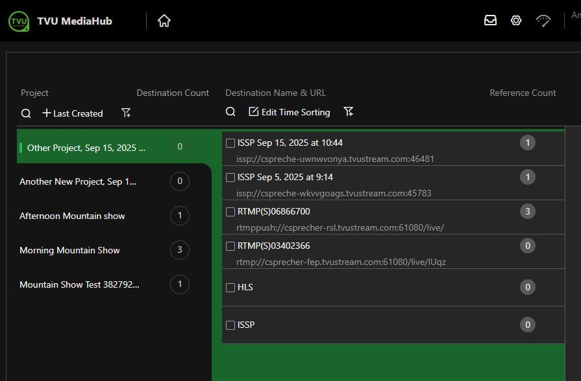This screenshot has width=581, height=381.
Task: Change Edit Time Sorting for destinations
Action: click(x=290, y=112)
